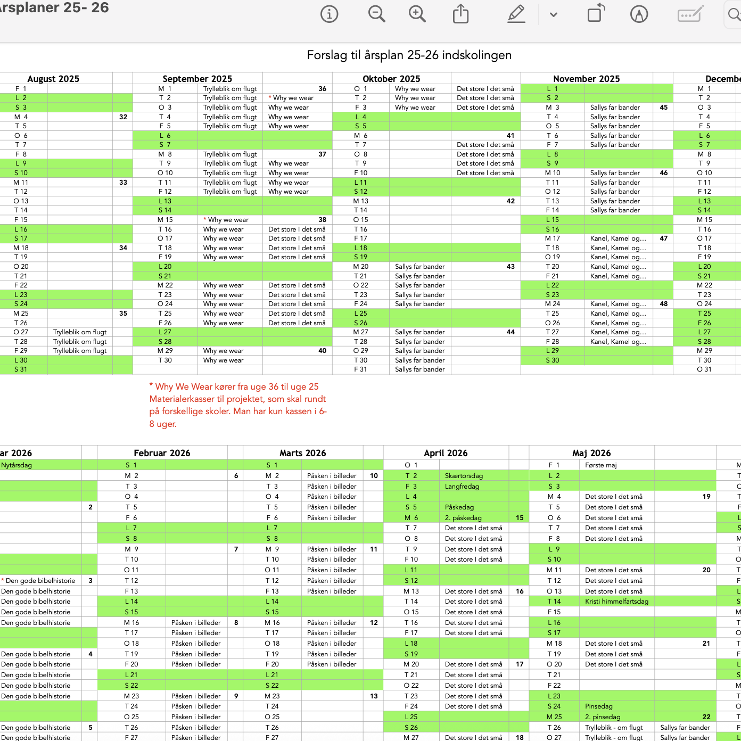Image resolution: width=741 pixels, height=741 pixels.
Task: Select 'Kanel, Kamel og…' on November M 17
Action: pos(618,238)
